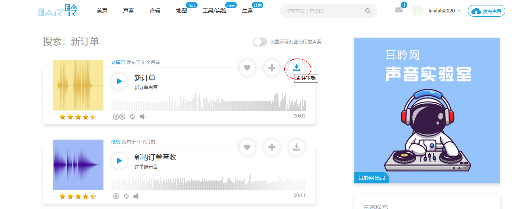The width and height of the screenshot is (529, 209).
Task: Open the 生音 menu item
Action: (247, 11)
